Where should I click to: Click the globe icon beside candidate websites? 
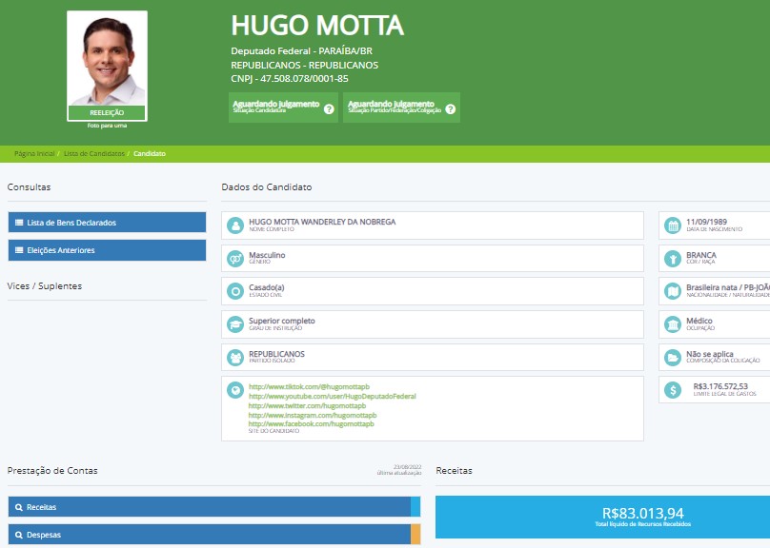tap(235, 389)
